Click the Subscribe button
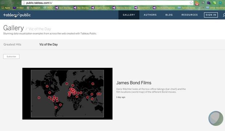Image resolution: width=225 pixels, height=131 pixels. 11,57
